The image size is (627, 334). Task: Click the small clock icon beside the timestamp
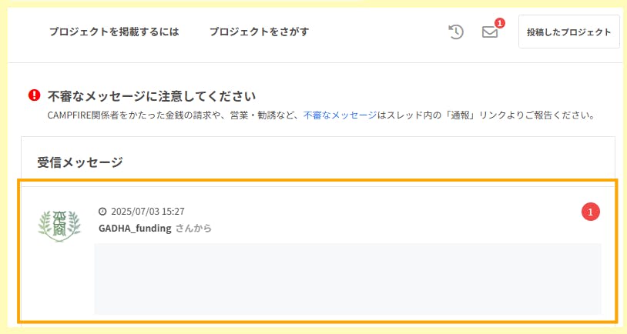pos(102,211)
